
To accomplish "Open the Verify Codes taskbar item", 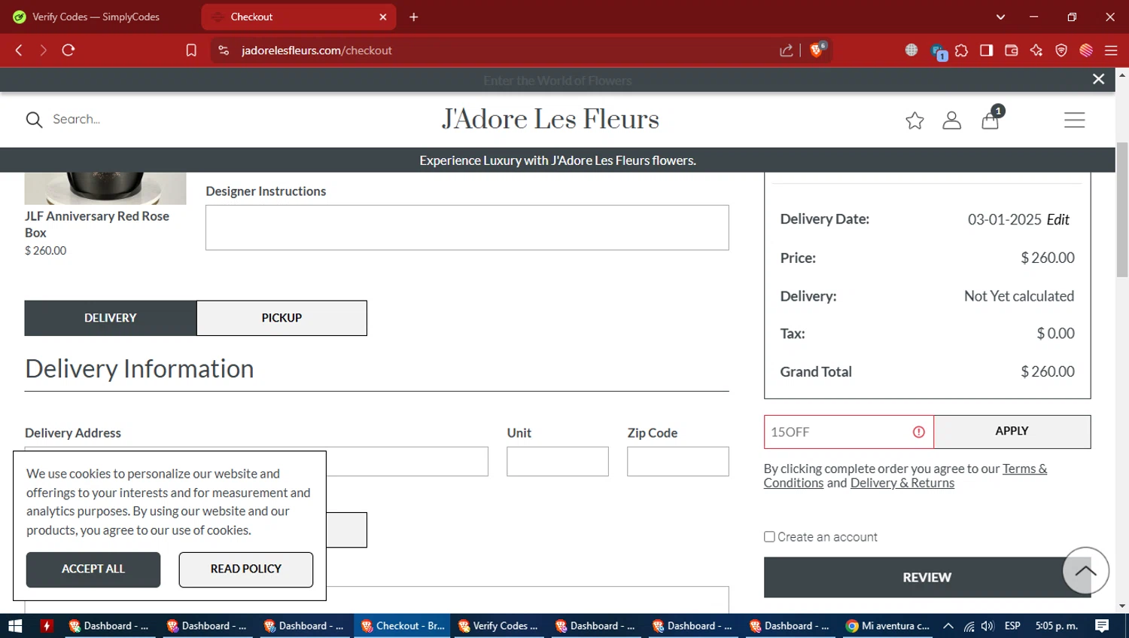I will point(498,626).
